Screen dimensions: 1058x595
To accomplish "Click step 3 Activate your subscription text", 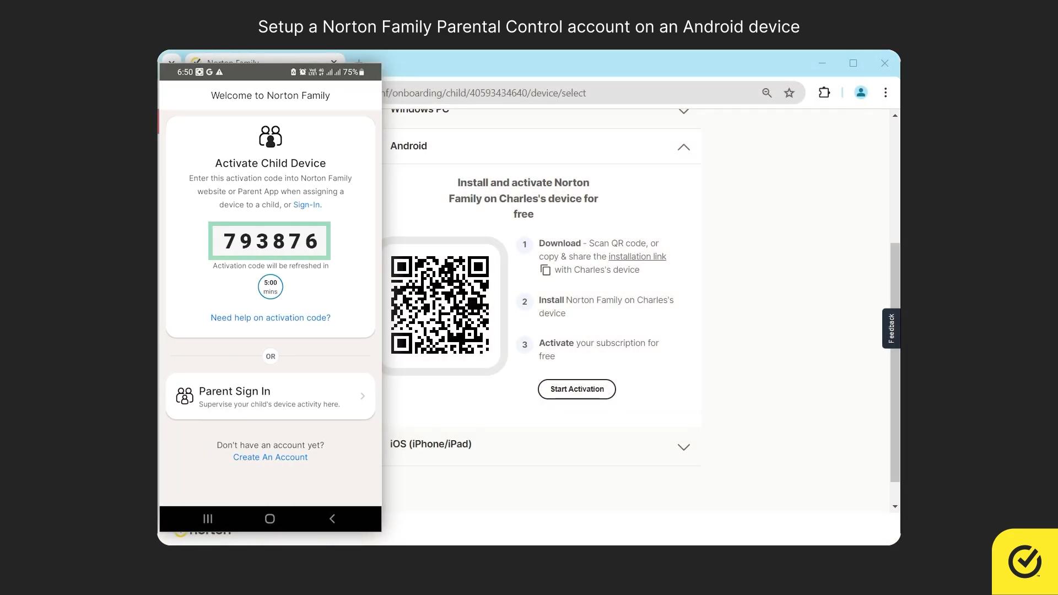I will point(599,350).
